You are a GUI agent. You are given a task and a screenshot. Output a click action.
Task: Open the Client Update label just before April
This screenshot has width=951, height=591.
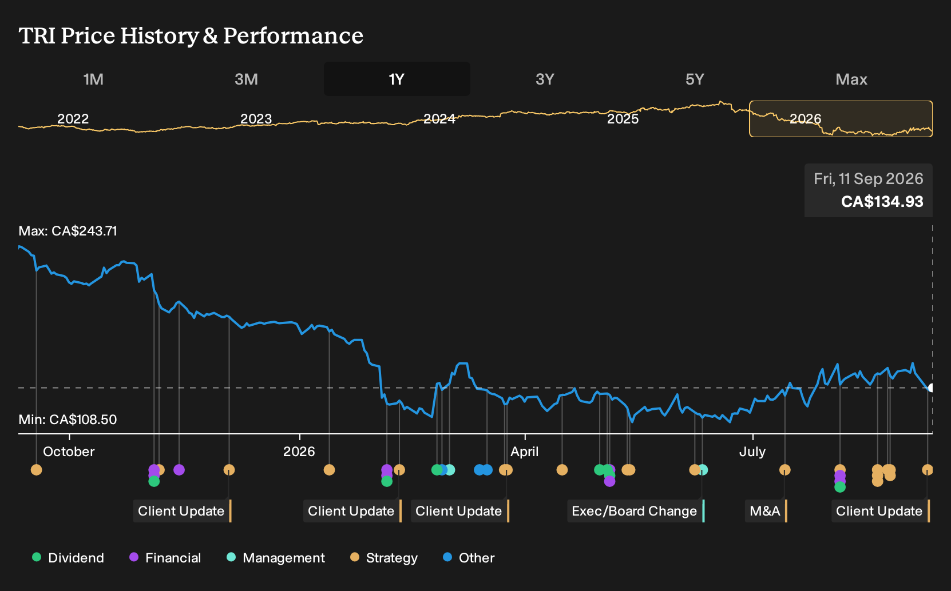coord(459,511)
